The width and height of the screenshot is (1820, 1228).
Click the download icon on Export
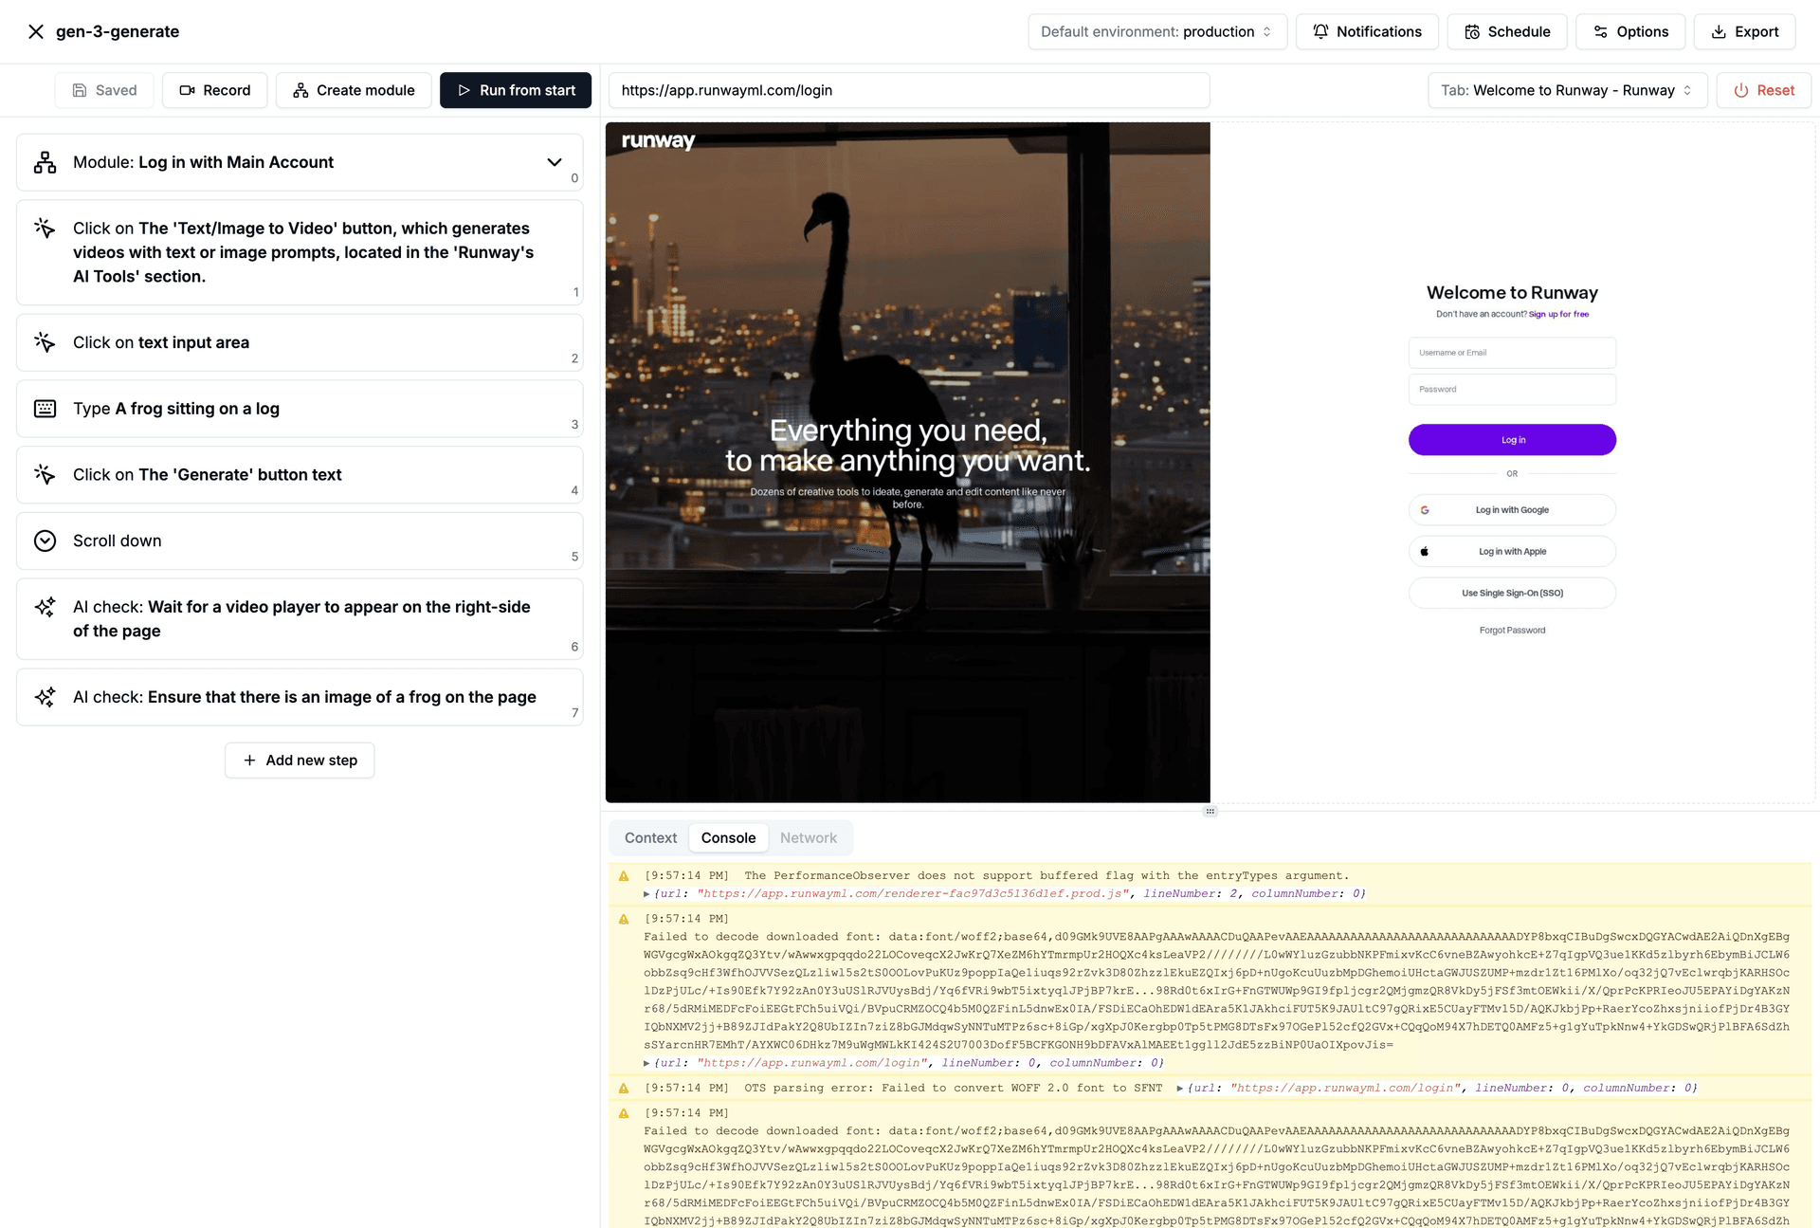pyautogui.click(x=1719, y=31)
